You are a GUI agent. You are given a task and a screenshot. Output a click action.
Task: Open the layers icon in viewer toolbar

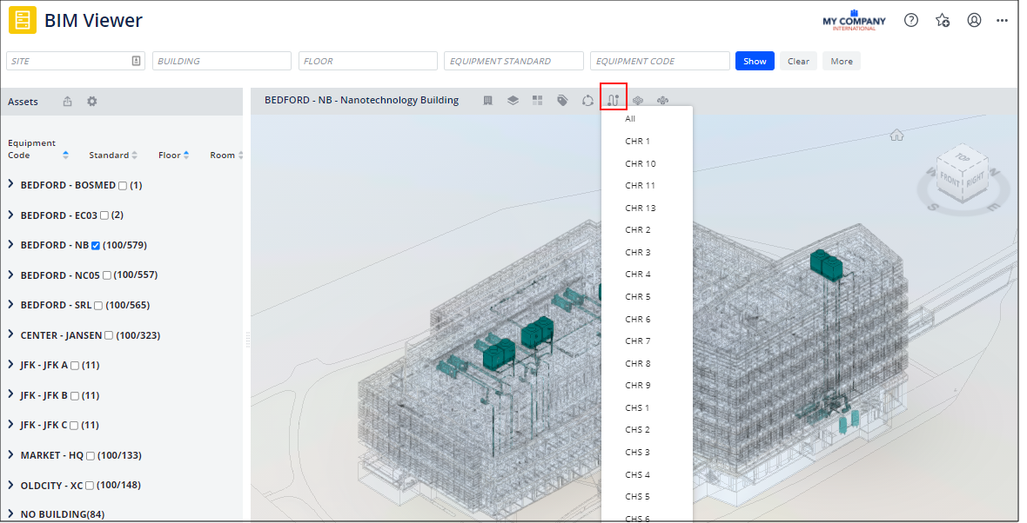[513, 101]
